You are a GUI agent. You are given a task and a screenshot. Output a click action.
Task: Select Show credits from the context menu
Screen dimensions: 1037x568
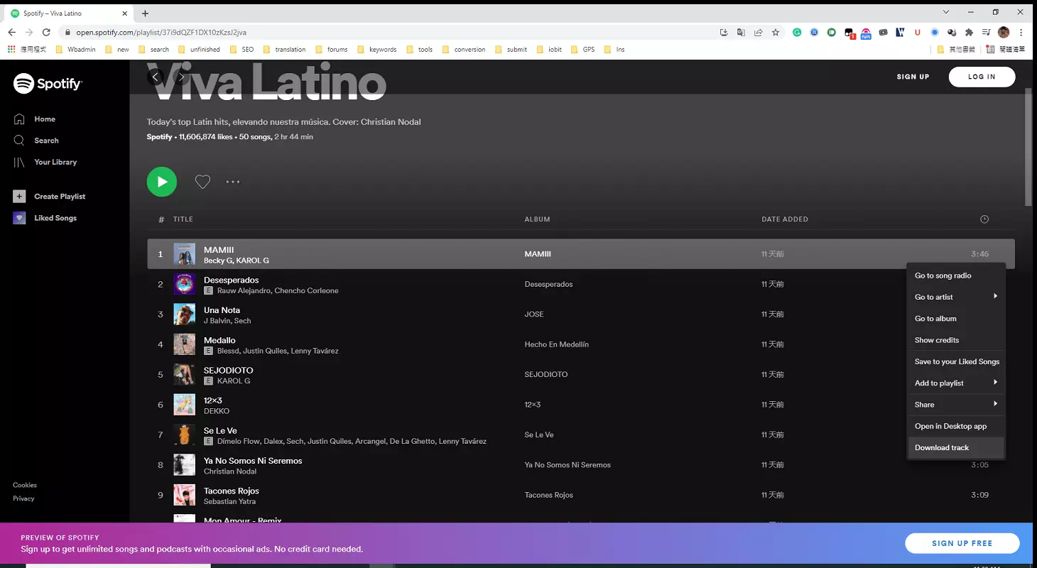[x=936, y=339]
